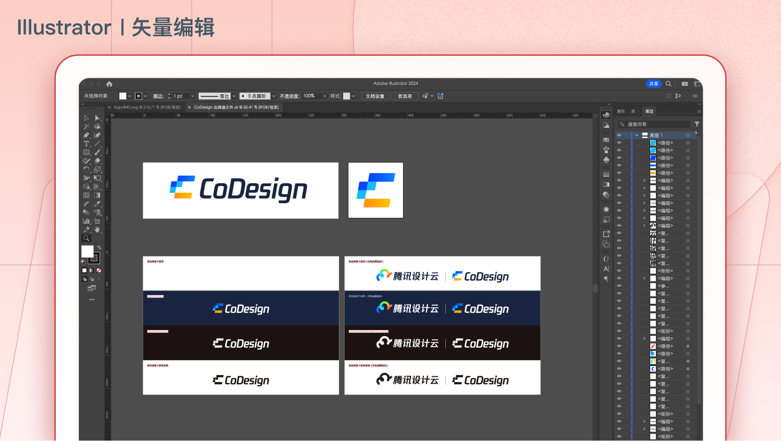Open fill color dropdown arrow in control bar
Viewport: 781px width, 441px height.
129,96
